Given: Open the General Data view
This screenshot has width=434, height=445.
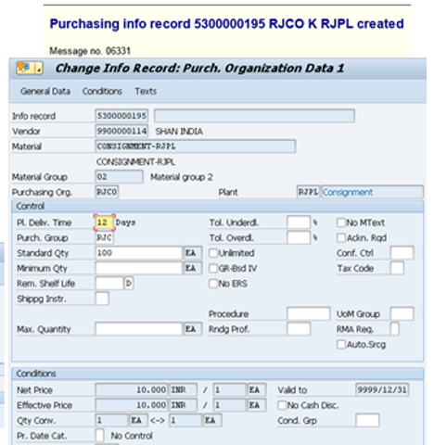Looking at the screenshot, I should click(45, 91).
